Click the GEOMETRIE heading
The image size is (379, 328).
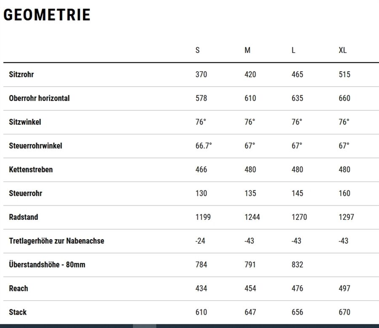(47, 15)
